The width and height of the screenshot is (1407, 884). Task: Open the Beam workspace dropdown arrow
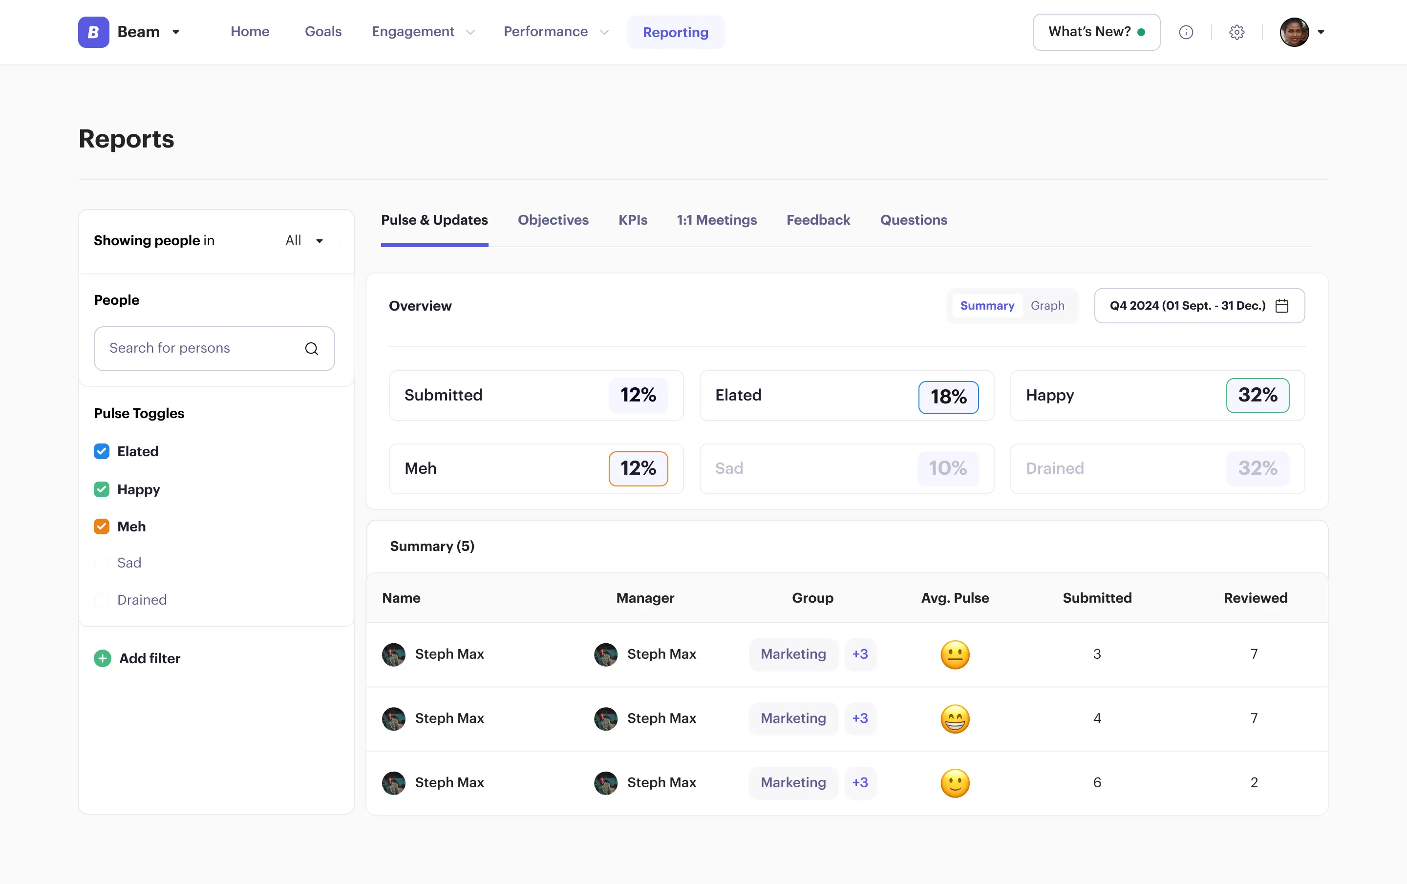pyautogui.click(x=175, y=32)
